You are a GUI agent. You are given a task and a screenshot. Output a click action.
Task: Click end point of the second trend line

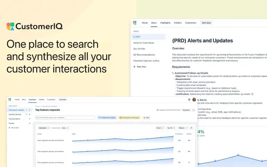point(173,148)
